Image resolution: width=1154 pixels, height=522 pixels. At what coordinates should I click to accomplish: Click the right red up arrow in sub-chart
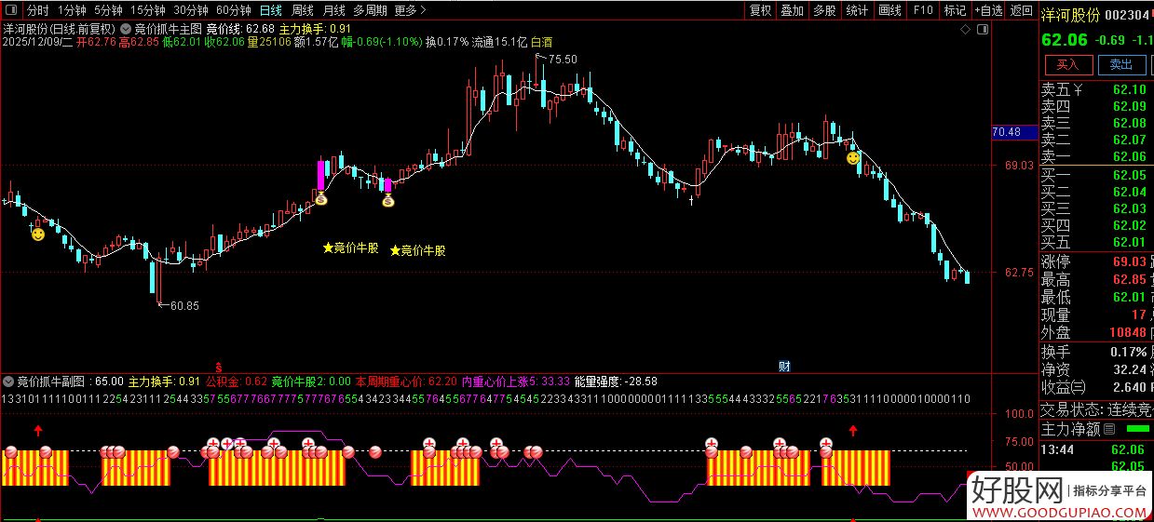[853, 431]
